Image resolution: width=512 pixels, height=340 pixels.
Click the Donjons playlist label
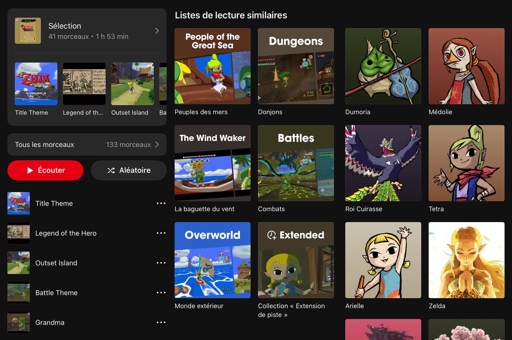(x=270, y=112)
